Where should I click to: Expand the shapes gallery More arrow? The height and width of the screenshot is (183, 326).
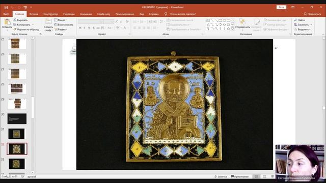point(233,29)
